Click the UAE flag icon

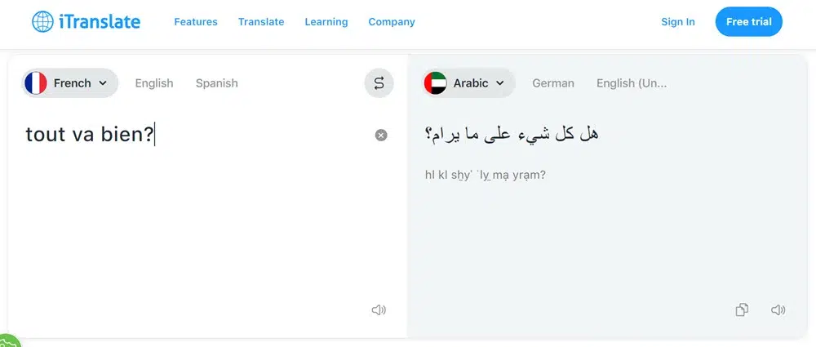click(435, 83)
